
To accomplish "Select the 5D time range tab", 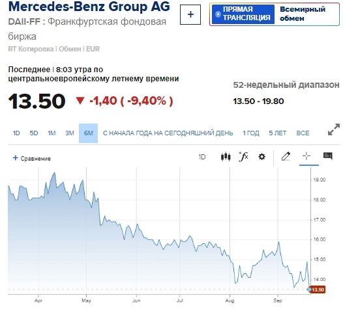I will pyautogui.click(x=34, y=133).
